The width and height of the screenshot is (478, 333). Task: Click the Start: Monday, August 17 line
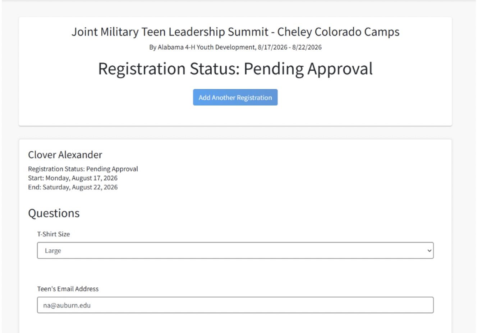coord(73,178)
